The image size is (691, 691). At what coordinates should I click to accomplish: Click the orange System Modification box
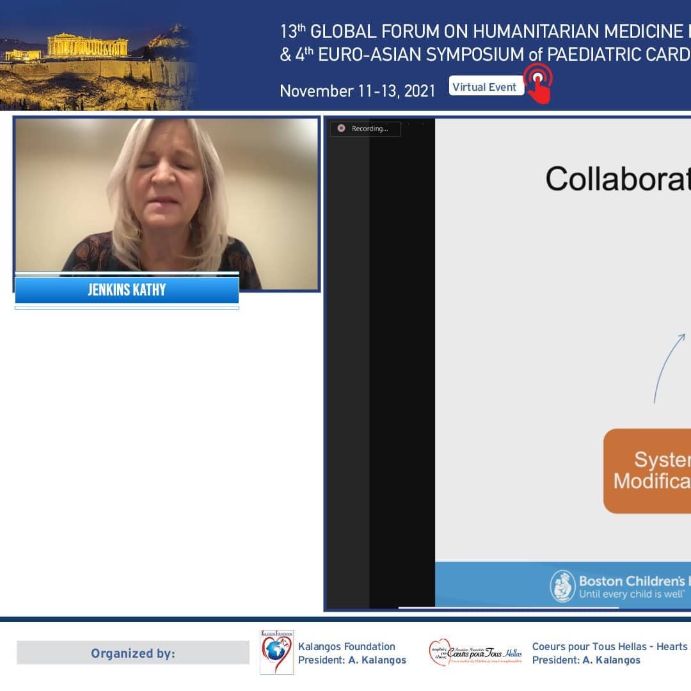(647, 471)
